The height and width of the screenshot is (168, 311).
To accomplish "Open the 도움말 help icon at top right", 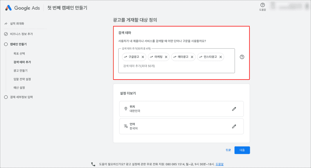I will (x=262, y=5).
